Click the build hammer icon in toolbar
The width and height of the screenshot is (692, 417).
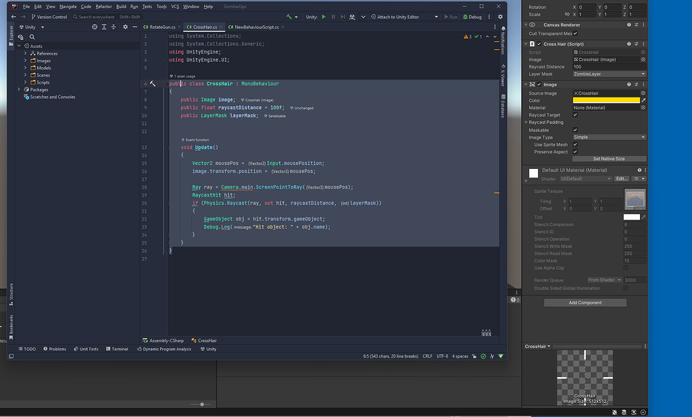pos(289,16)
